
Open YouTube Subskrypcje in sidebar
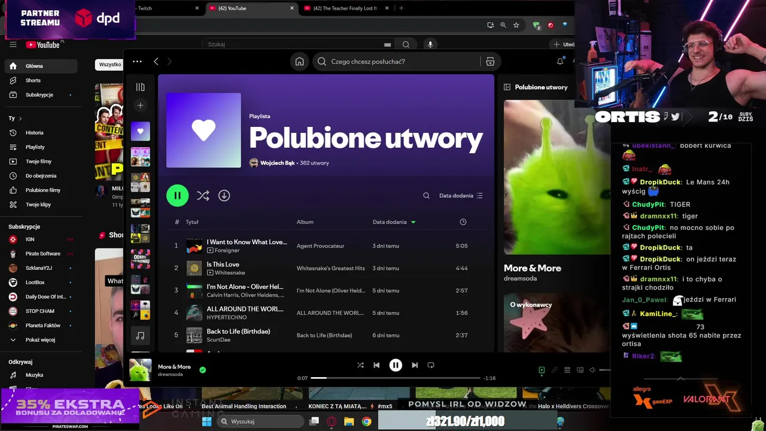(41, 95)
